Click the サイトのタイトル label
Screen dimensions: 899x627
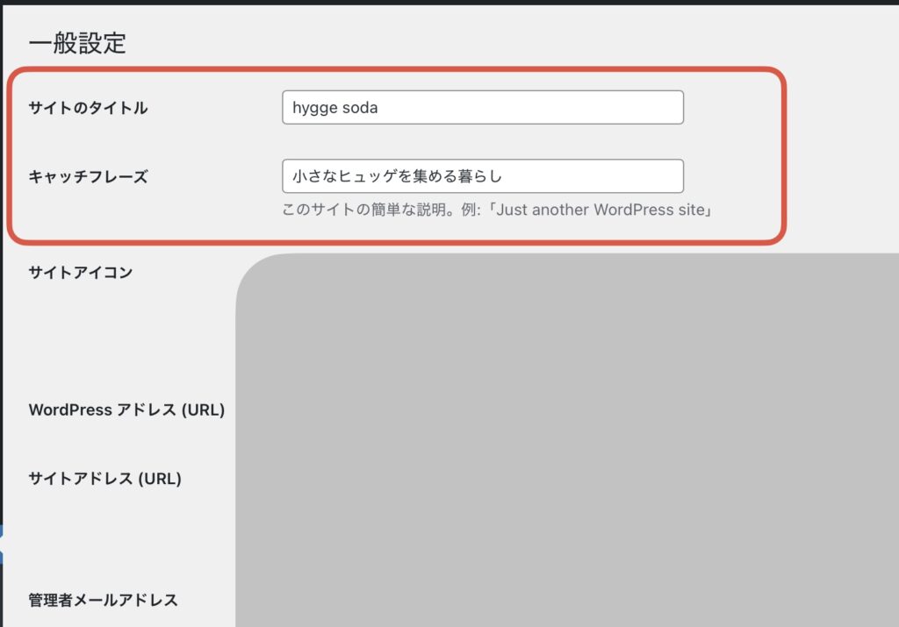point(89,108)
